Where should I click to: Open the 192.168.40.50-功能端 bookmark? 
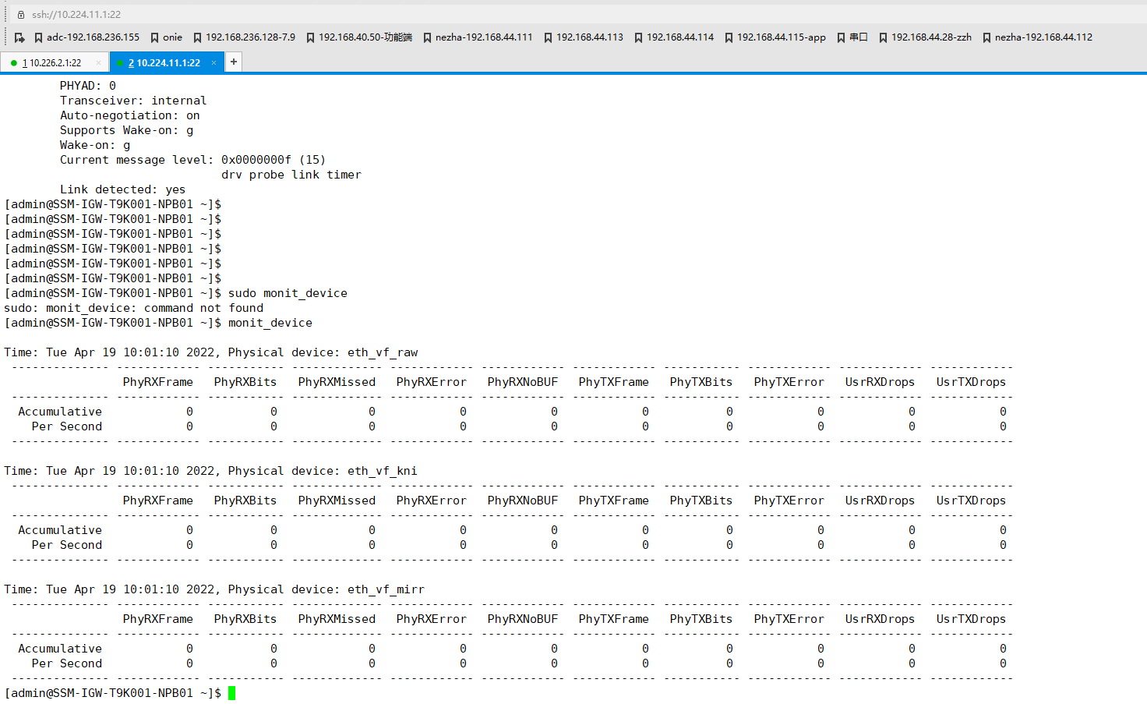[x=358, y=37]
